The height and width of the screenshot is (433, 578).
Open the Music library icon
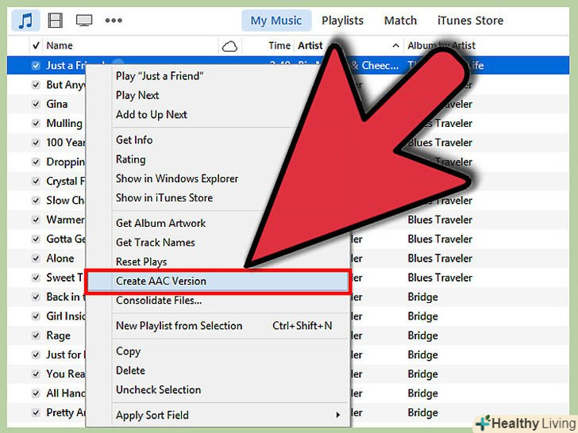click(x=25, y=21)
